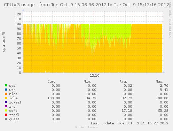The width and height of the screenshot is (173, 131).
Task: Click the 100 y-axis tick label
Action: coord(18,24)
